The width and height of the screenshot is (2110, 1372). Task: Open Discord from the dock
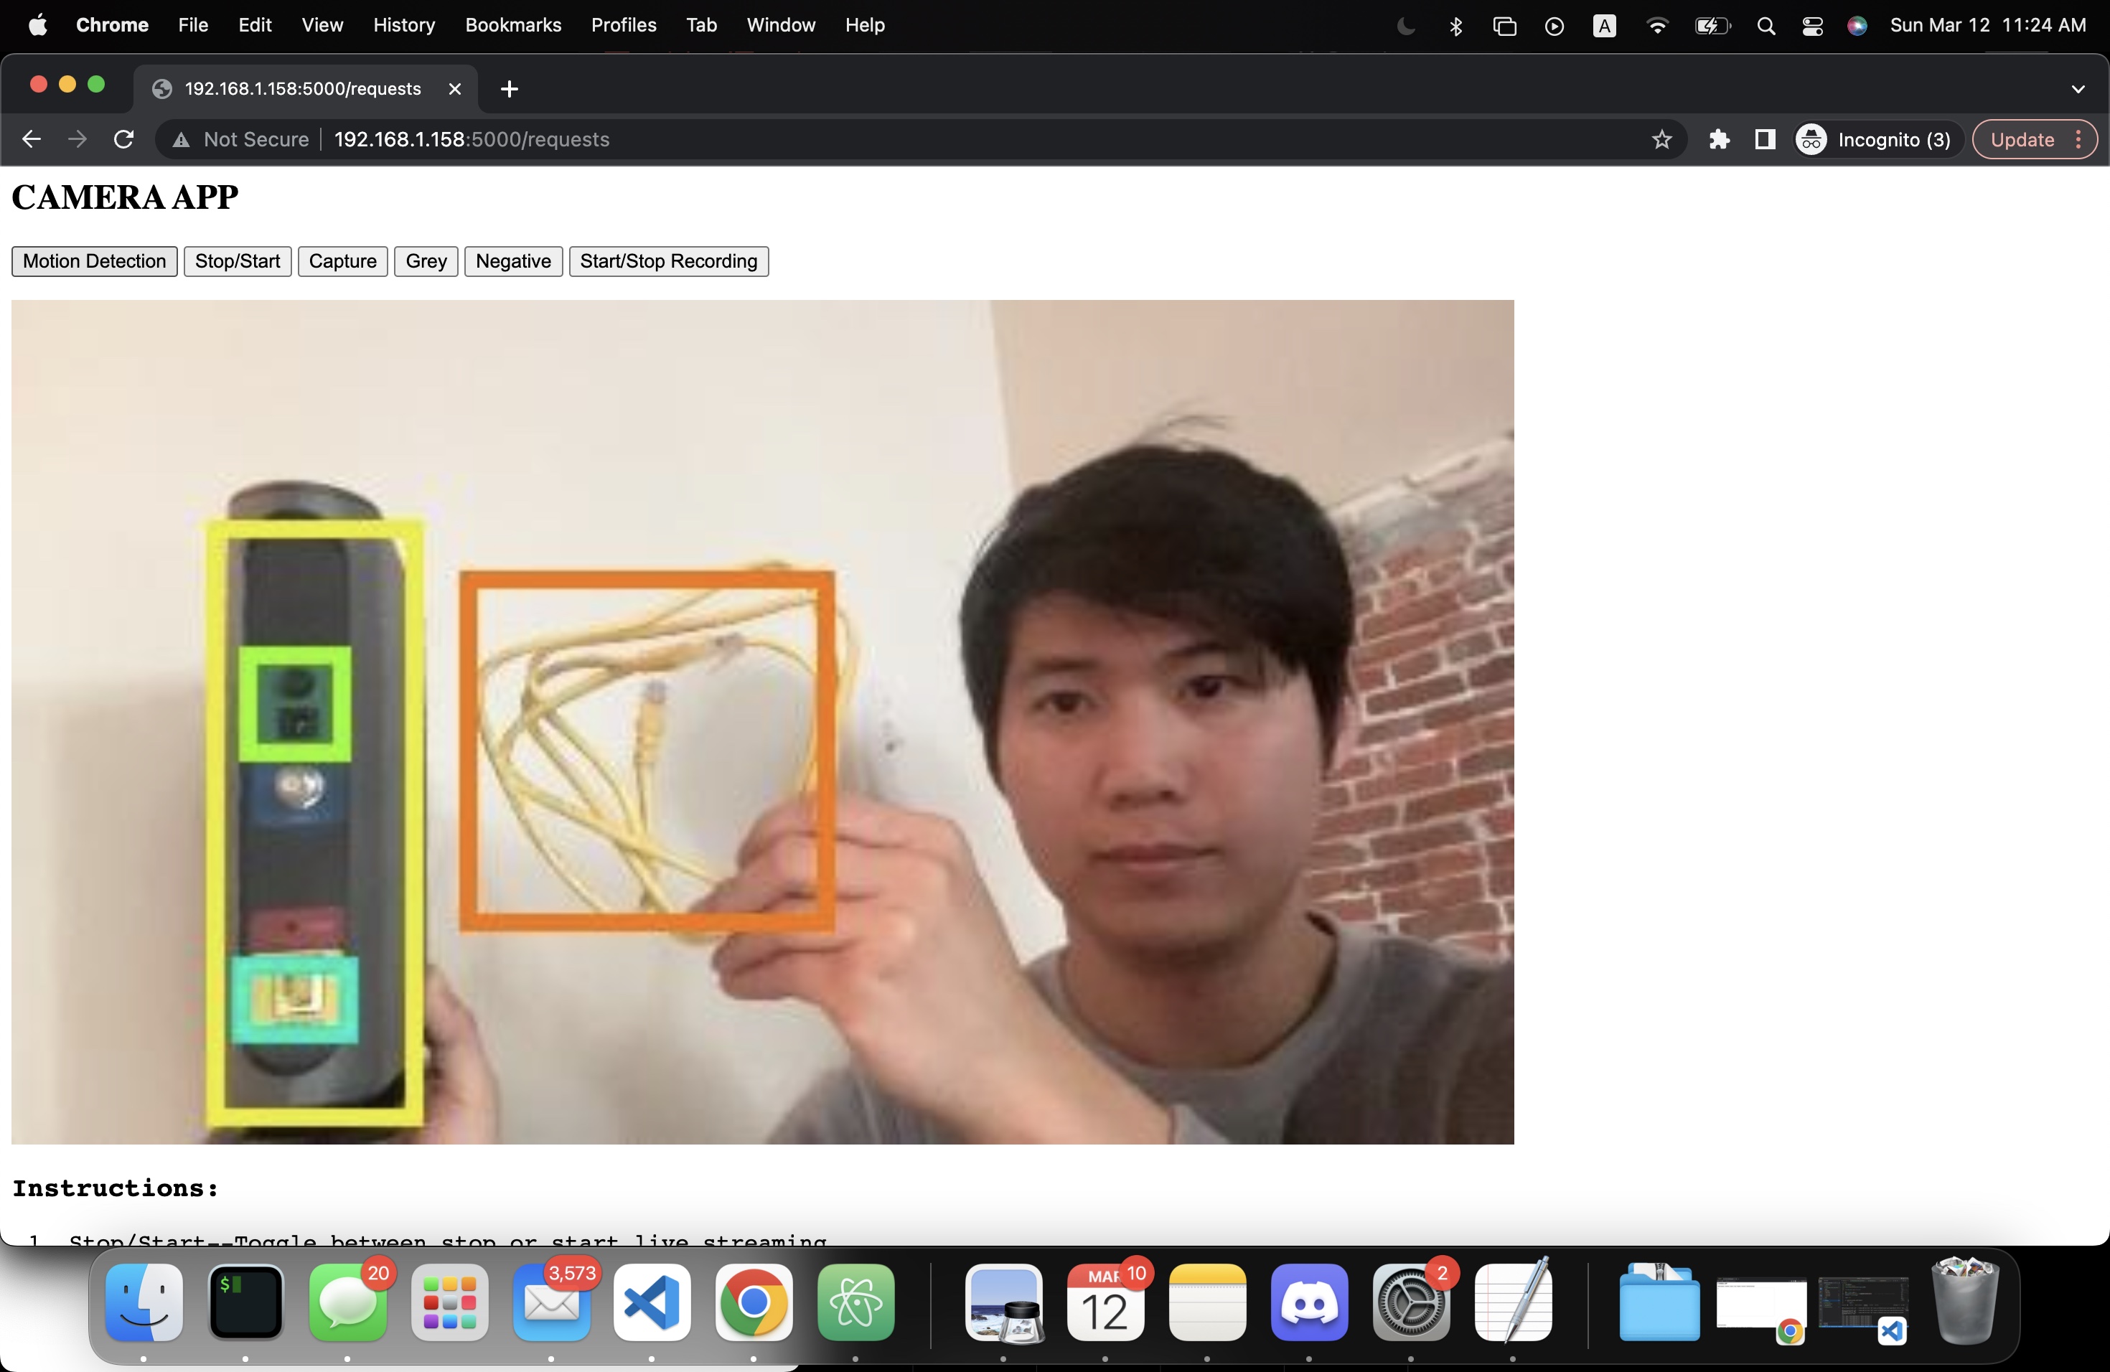pos(1308,1303)
